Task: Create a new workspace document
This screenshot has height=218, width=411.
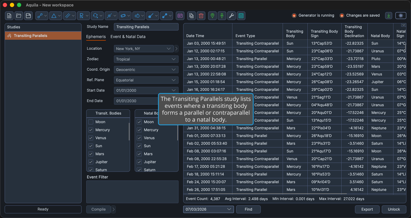Action: tap(9, 16)
